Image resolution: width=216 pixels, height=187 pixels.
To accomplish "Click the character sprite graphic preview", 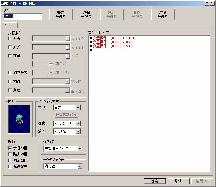I will pos(19,119).
